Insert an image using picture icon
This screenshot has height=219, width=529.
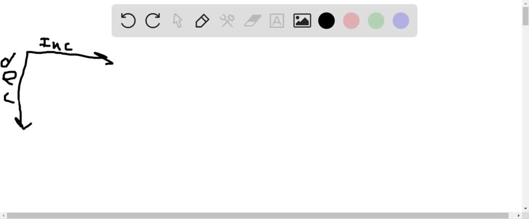pyautogui.click(x=302, y=21)
